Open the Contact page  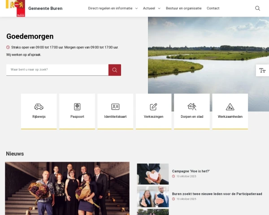tap(213, 8)
